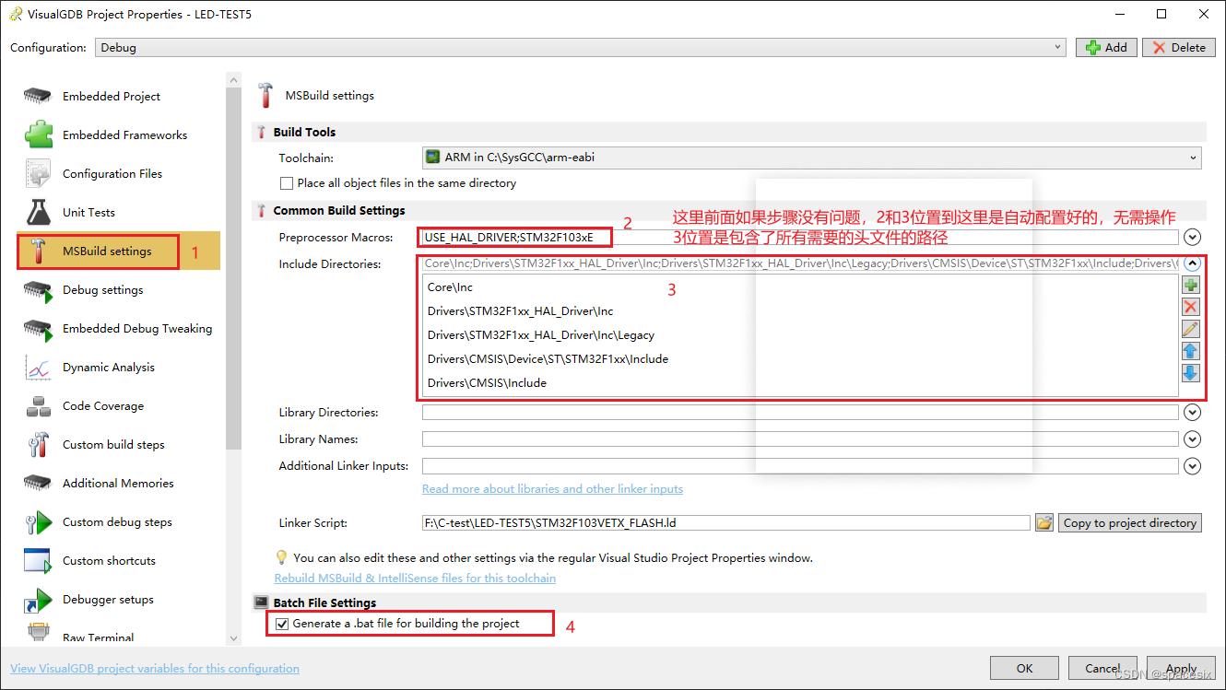Click the Debug settings icon
This screenshot has width=1226, height=690.
pos(38,290)
